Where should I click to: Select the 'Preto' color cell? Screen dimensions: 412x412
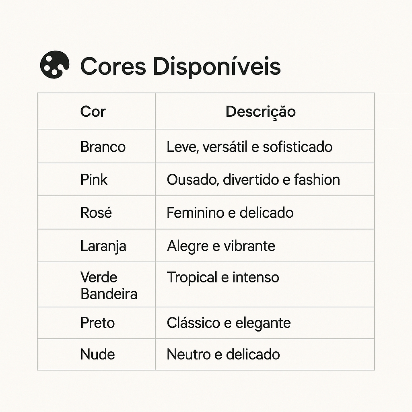tap(98, 323)
